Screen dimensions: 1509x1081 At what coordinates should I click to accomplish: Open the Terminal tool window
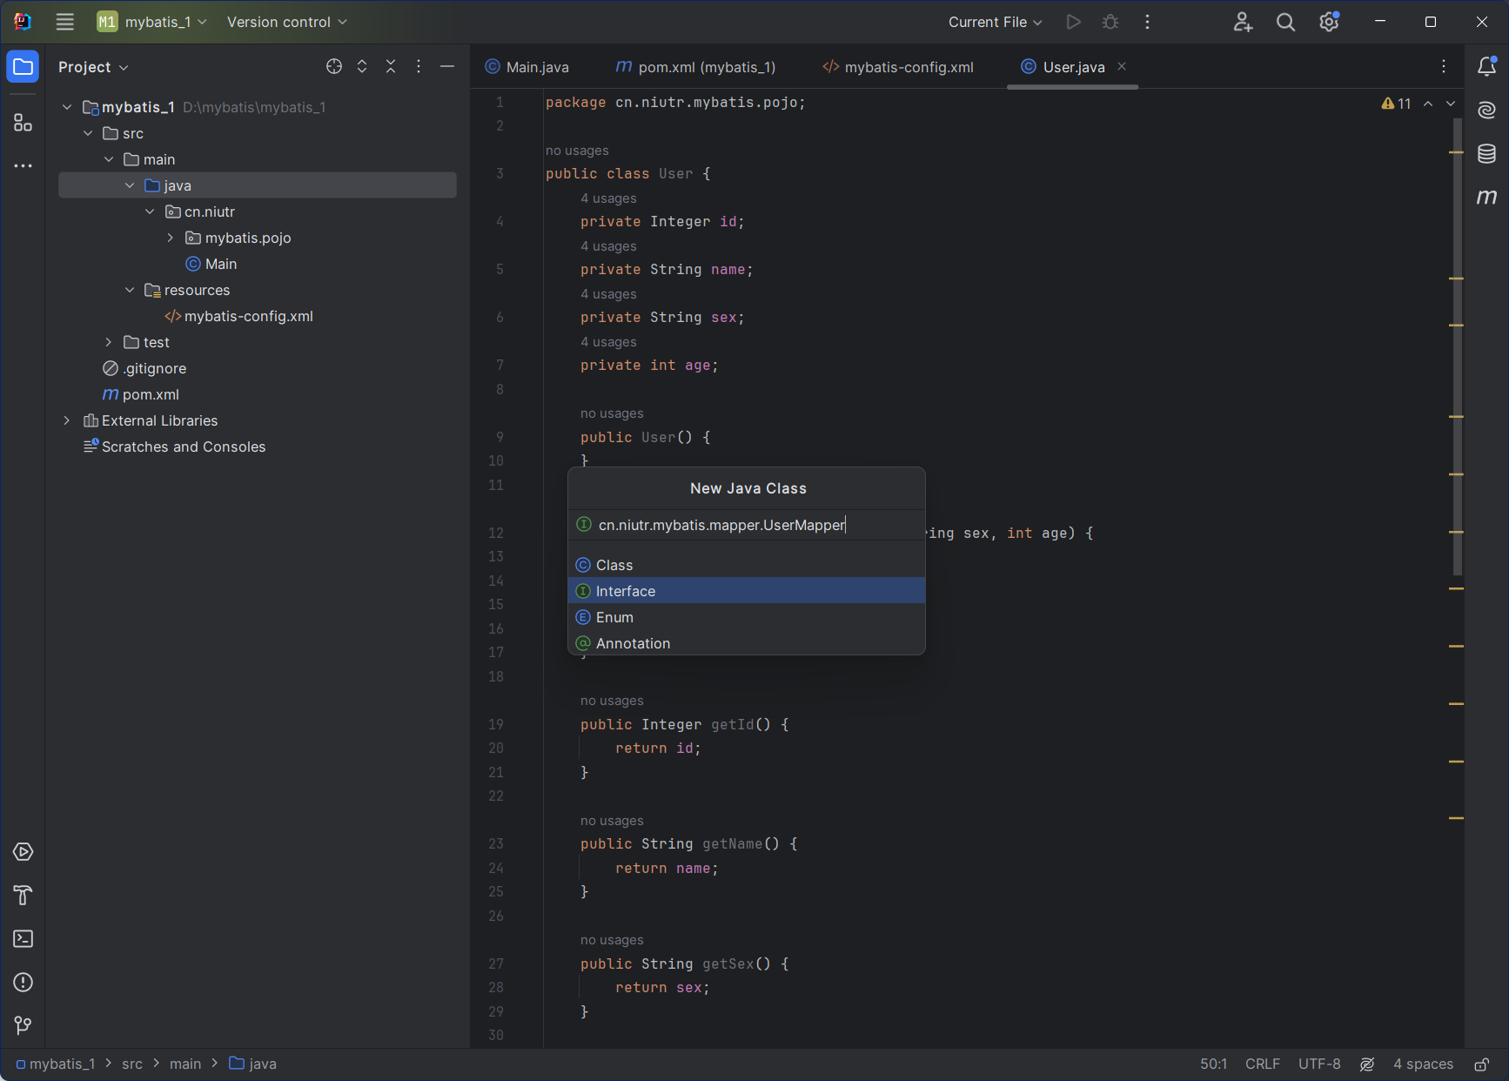[23, 939]
